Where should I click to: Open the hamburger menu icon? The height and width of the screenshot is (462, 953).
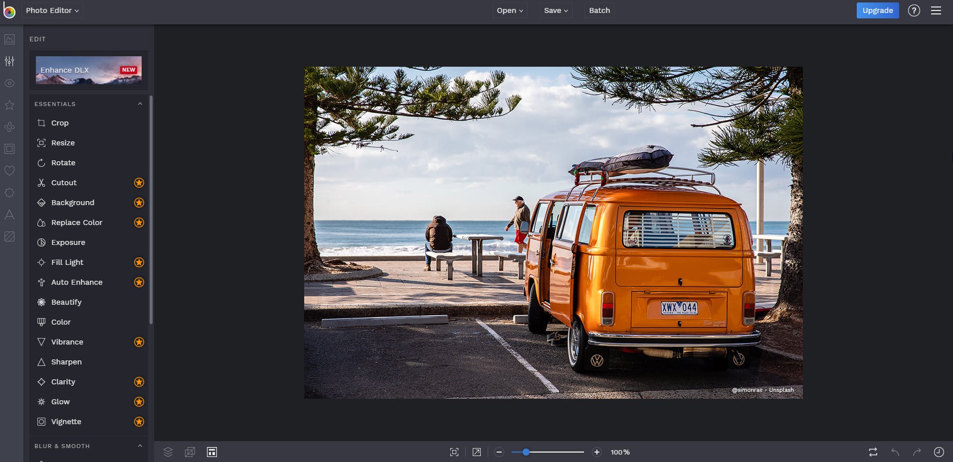[936, 10]
